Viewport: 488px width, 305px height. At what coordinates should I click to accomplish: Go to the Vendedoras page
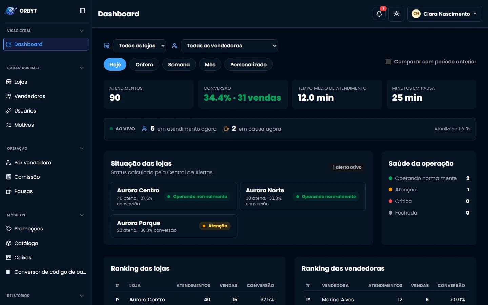tap(46, 96)
